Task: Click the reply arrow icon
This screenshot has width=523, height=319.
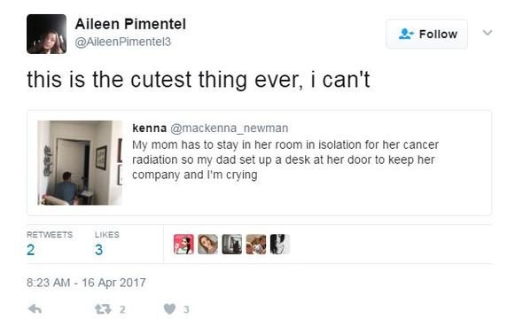Action: pos(35,309)
